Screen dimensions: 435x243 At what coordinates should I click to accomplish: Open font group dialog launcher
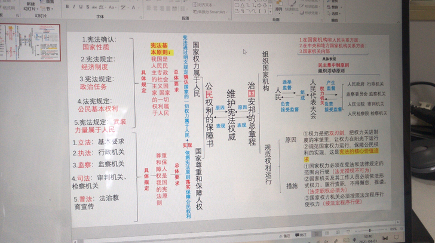pyautogui.click(x=140, y=17)
